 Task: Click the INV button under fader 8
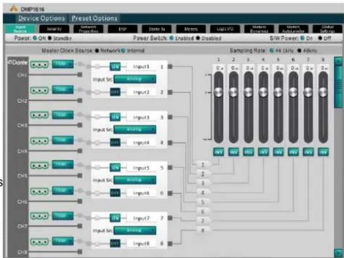[x=323, y=152]
